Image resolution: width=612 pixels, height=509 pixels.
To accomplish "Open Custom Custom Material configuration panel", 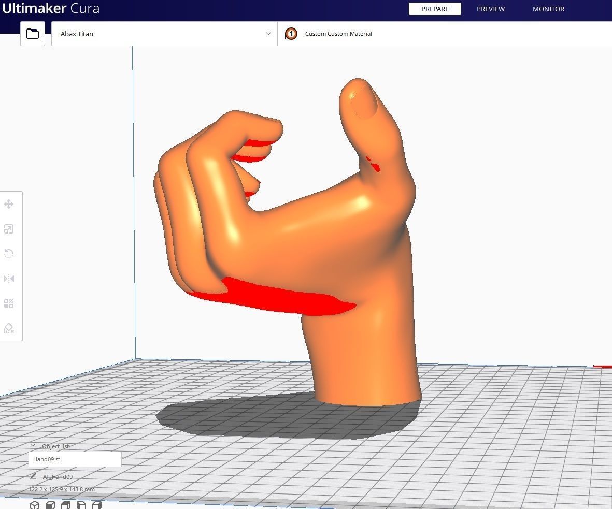I will pyautogui.click(x=445, y=34).
